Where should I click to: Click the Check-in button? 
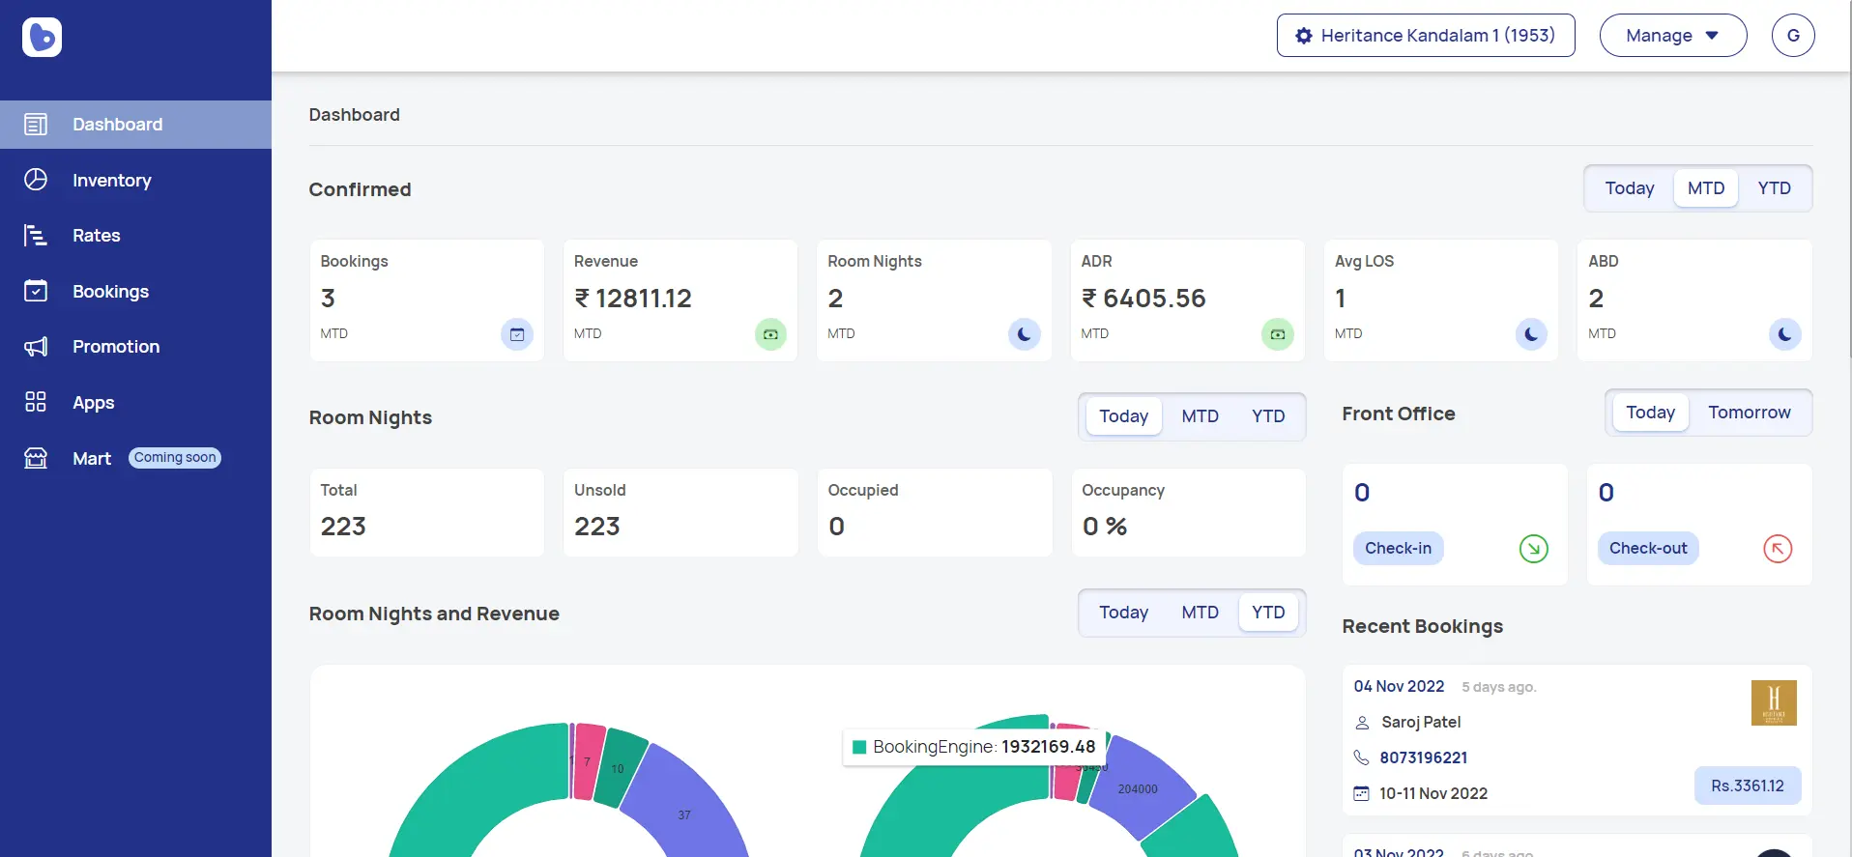click(x=1398, y=548)
